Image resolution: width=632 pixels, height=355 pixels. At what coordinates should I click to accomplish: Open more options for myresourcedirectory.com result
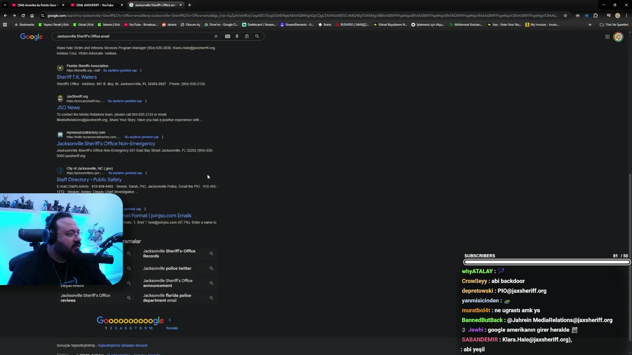[x=162, y=137]
